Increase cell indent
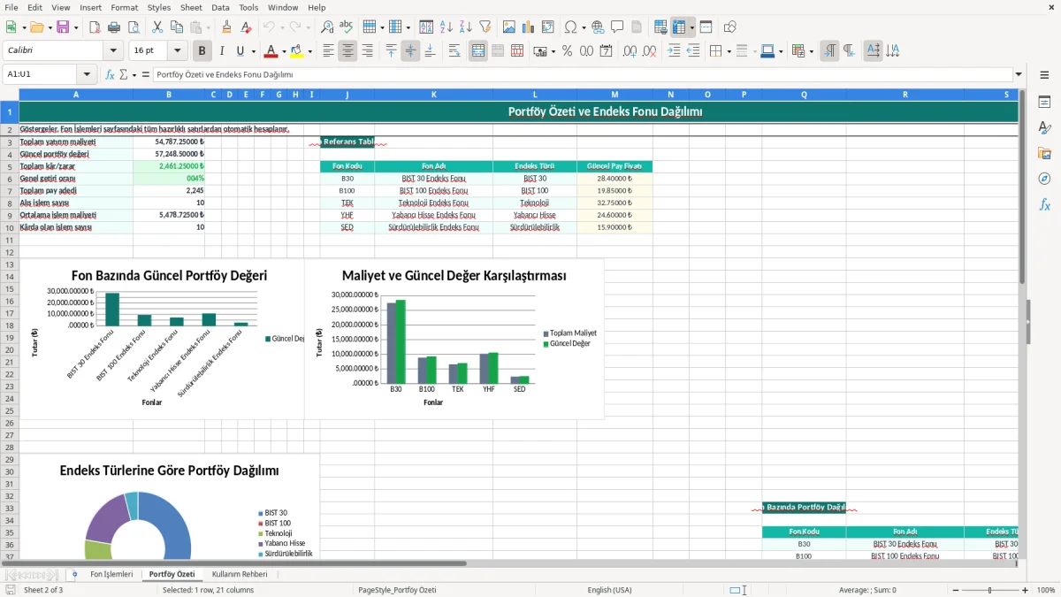1061x597 pixels. pyautogui.click(x=674, y=51)
